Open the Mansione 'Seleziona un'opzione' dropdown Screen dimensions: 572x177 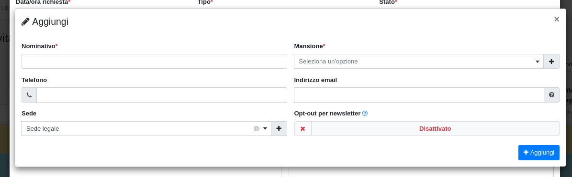(x=419, y=62)
